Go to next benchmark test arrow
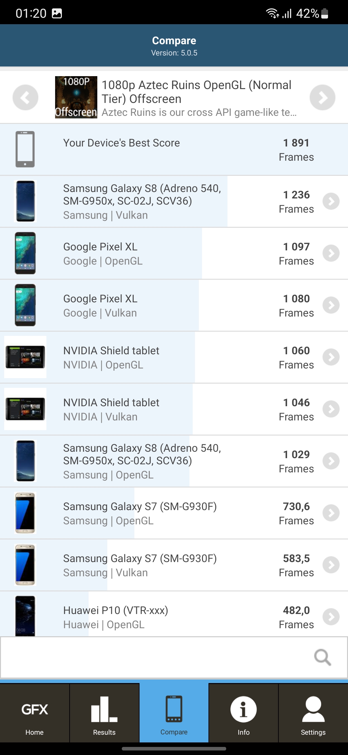Viewport: 348px width, 755px height. [322, 97]
